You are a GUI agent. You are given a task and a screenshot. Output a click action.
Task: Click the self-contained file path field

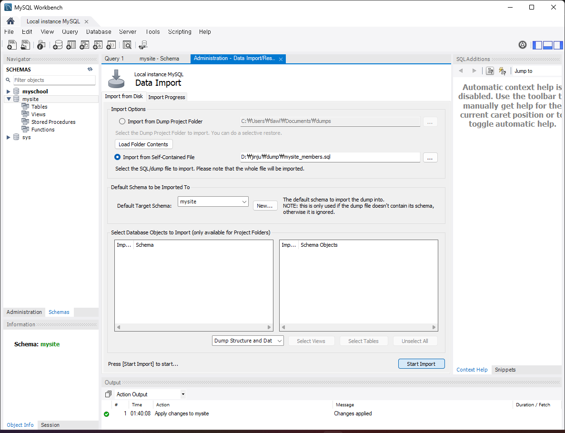[x=330, y=157]
